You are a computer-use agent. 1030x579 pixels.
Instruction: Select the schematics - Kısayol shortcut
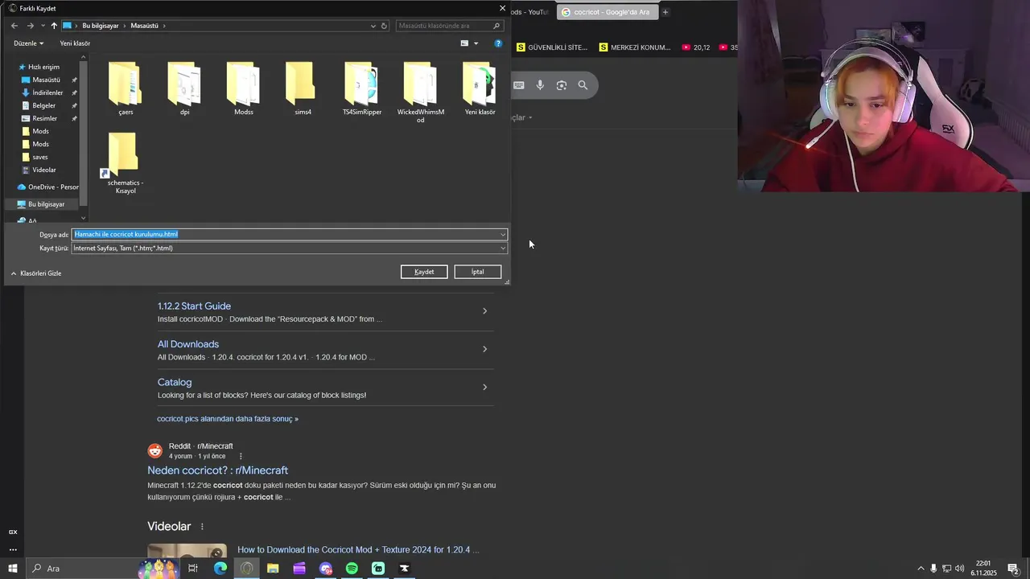tap(126, 163)
